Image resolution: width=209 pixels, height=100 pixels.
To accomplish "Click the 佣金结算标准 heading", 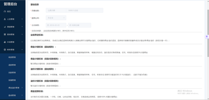I will click(x=37, y=91).
